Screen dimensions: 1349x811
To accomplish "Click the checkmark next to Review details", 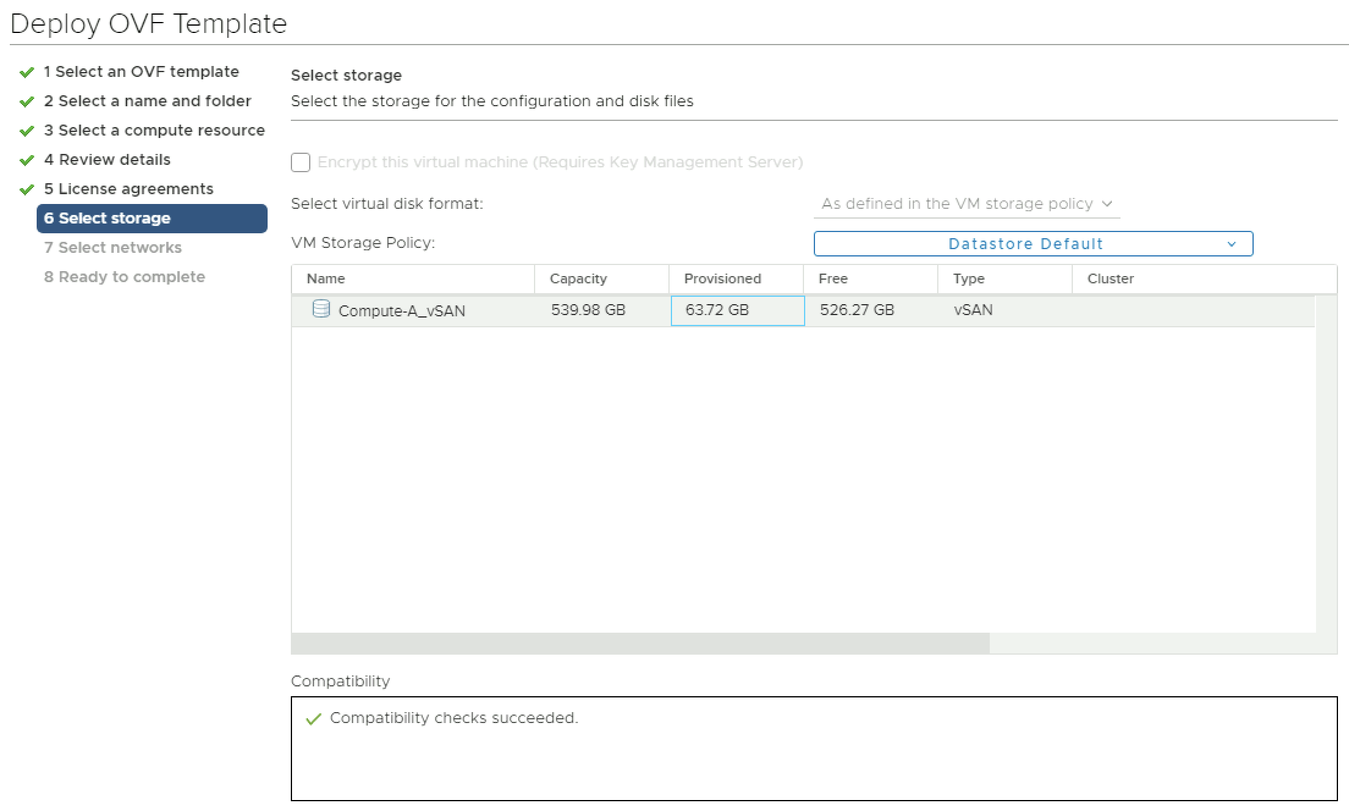I will [x=26, y=161].
